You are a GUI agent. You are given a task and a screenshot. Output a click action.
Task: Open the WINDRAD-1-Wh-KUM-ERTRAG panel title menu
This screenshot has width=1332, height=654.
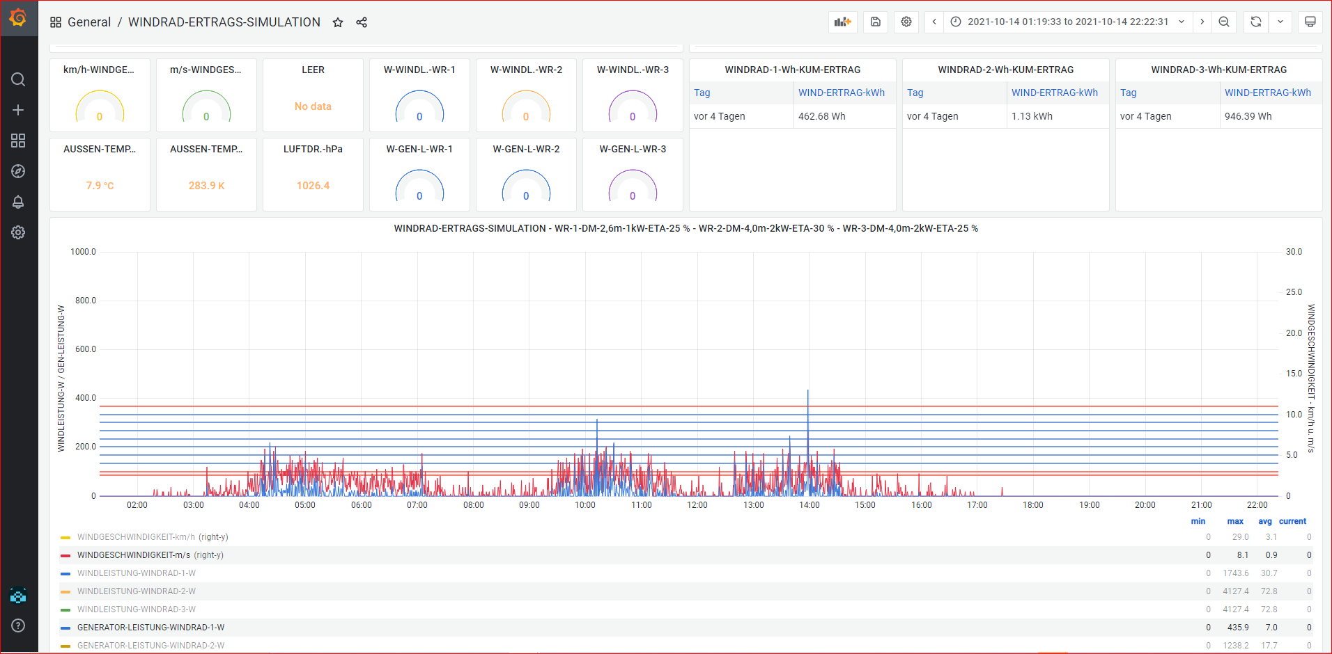[792, 70]
